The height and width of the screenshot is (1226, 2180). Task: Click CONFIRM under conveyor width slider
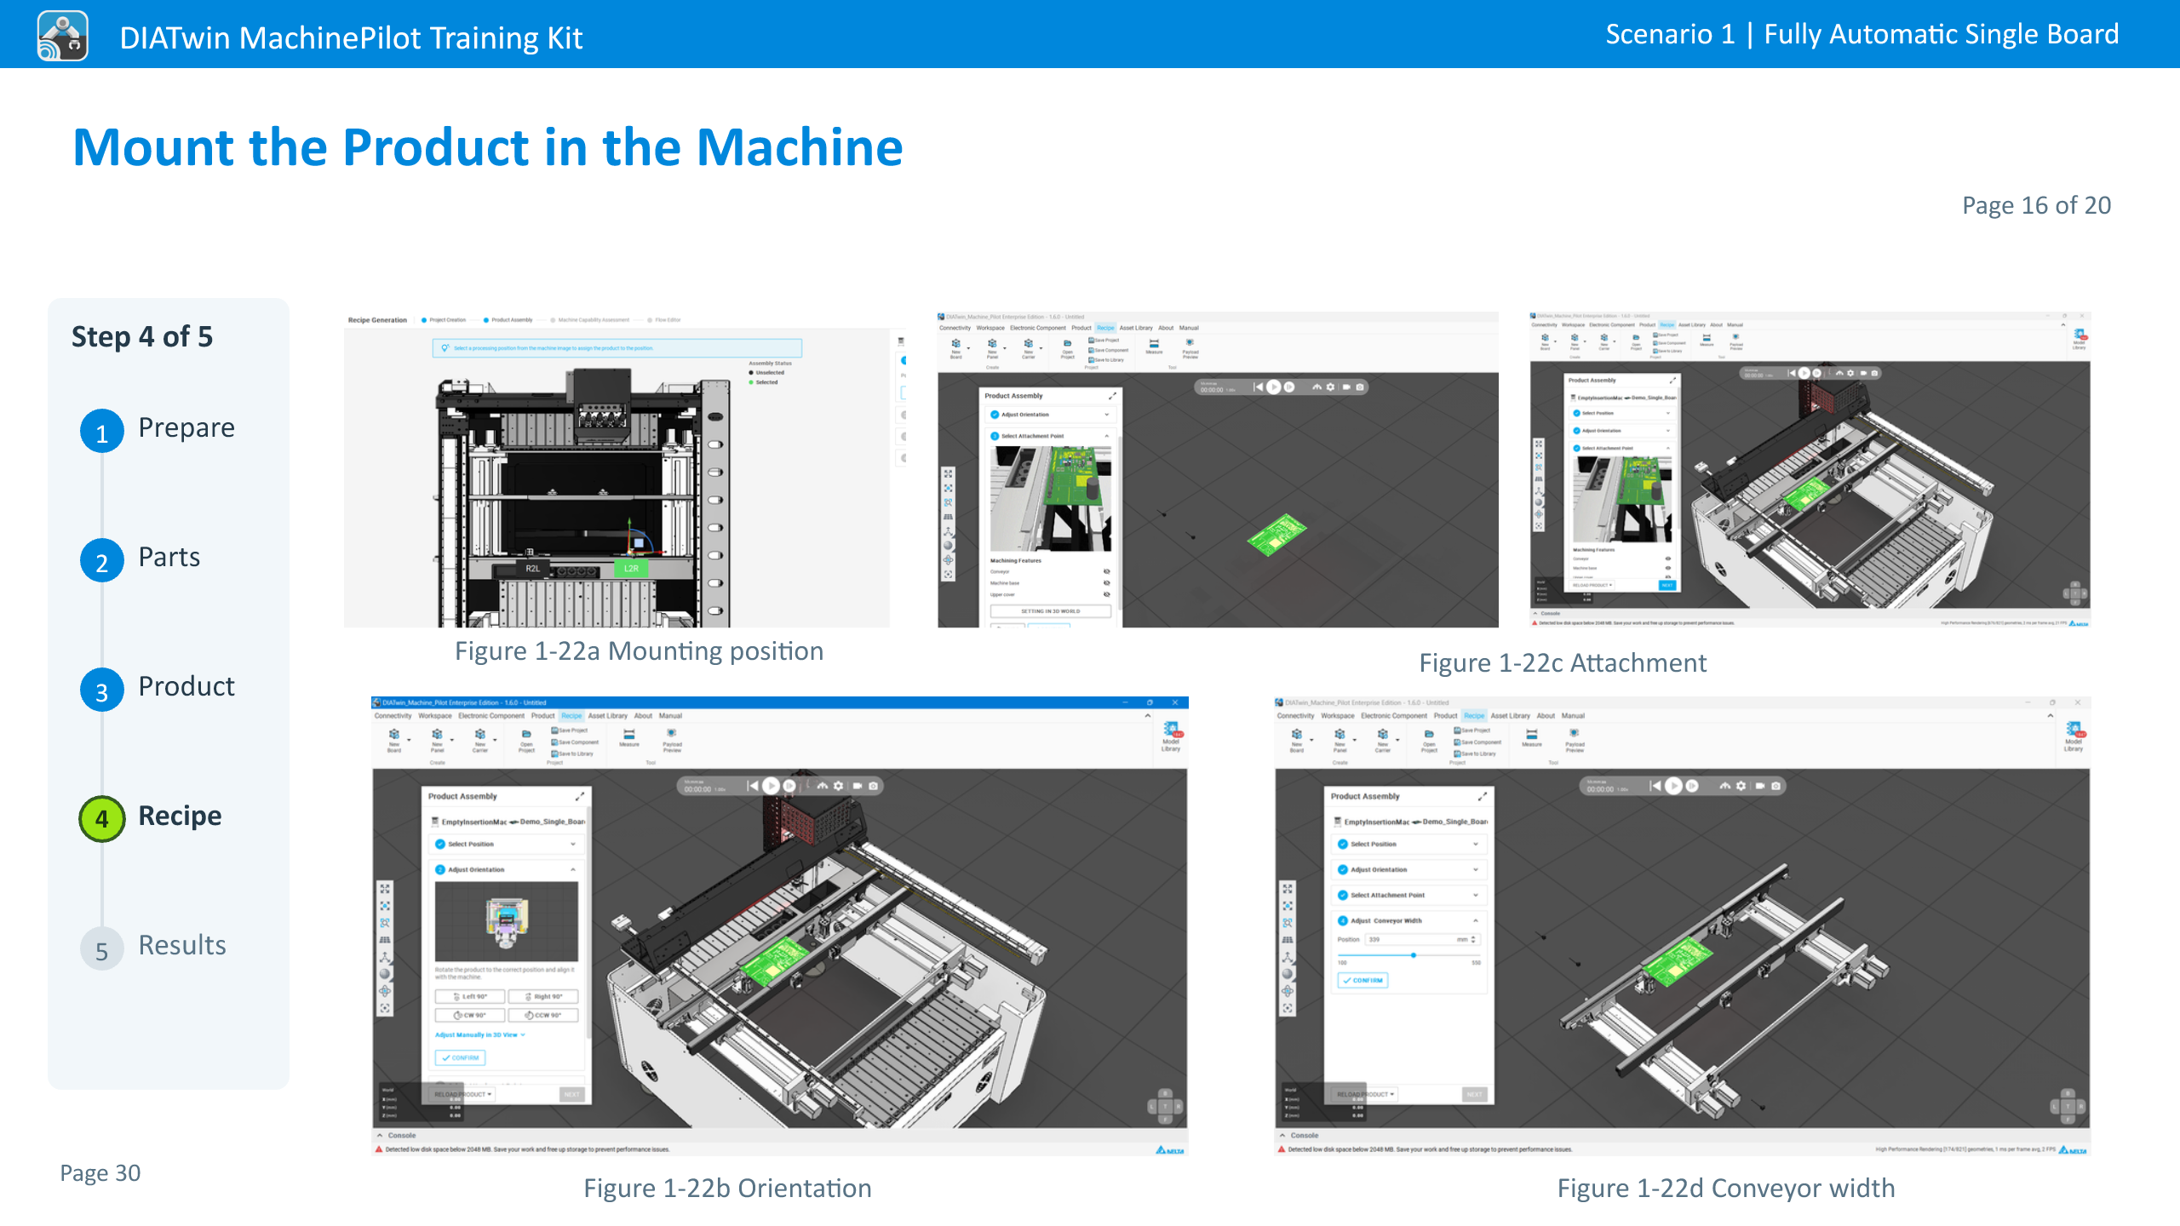point(1362,980)
